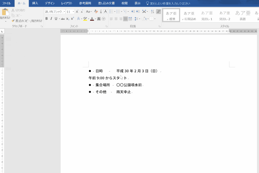259x173 pixels.
Task: Decrease indent of the paragraph
Action: (133, 12)
